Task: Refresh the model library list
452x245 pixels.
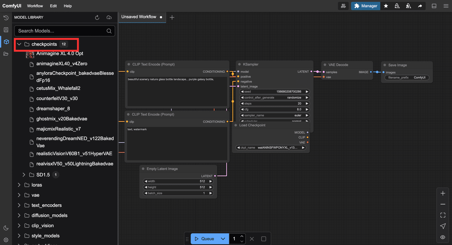Action: pos(97,17)
